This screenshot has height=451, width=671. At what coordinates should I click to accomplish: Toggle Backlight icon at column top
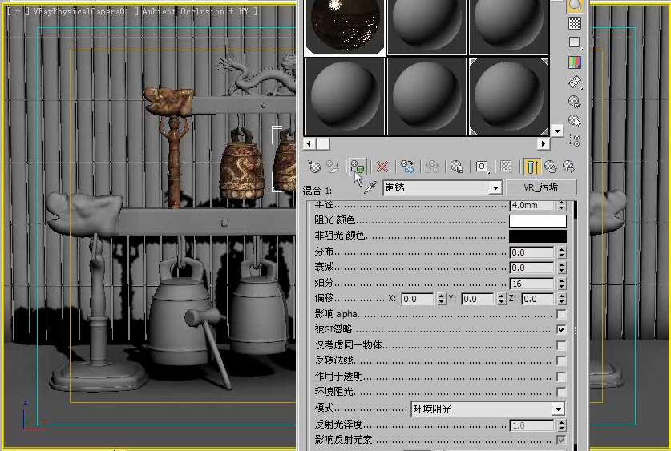click(575, 5)
